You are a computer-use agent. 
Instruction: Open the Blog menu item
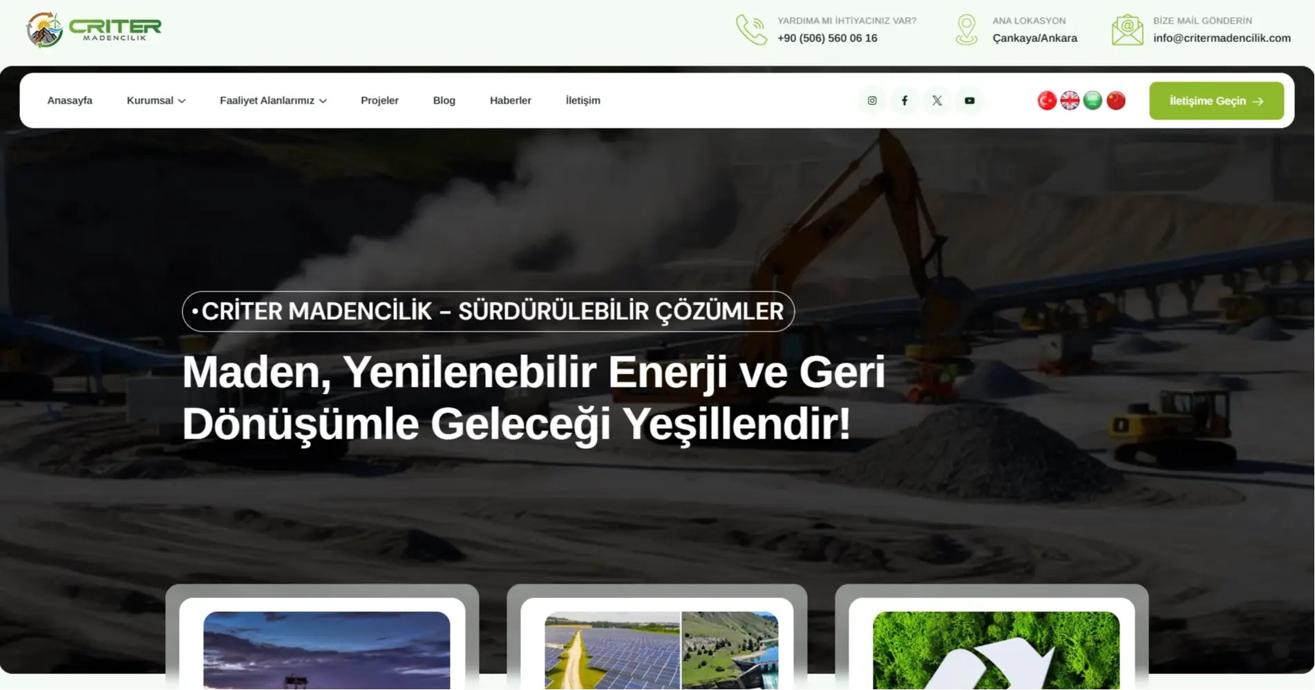(x=444, y=101)
